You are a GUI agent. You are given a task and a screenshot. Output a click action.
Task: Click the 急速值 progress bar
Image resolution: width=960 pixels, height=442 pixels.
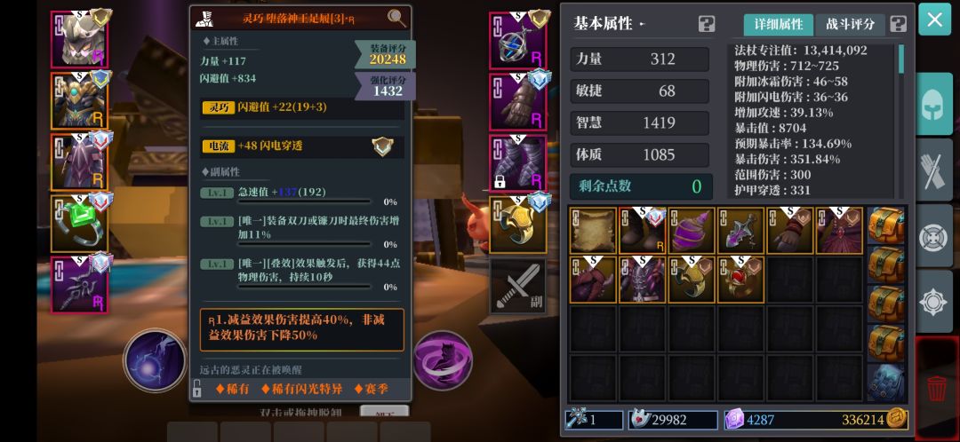(x=304, y=201)
